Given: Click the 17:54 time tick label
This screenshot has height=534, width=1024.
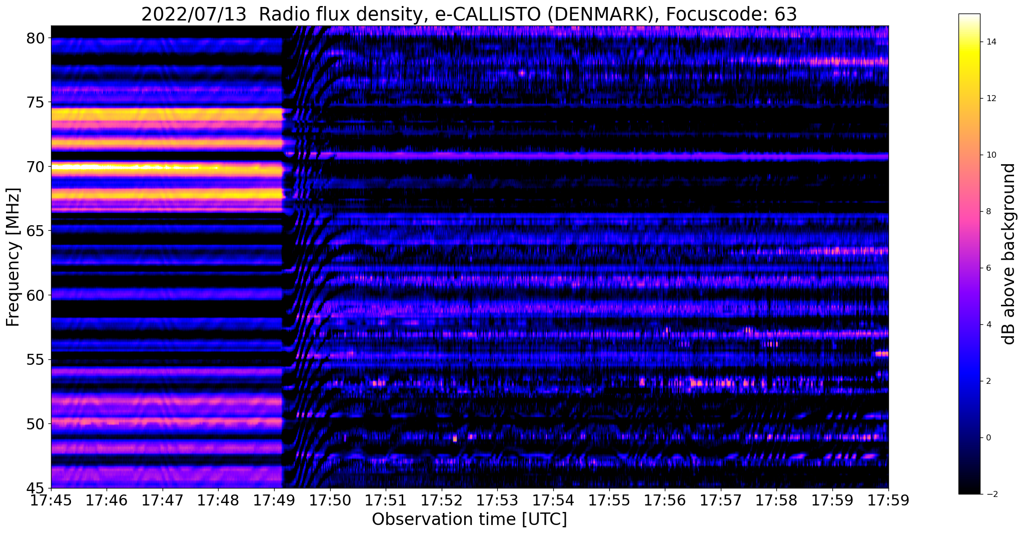Looking at the screenshot, I should pos(553,500).
